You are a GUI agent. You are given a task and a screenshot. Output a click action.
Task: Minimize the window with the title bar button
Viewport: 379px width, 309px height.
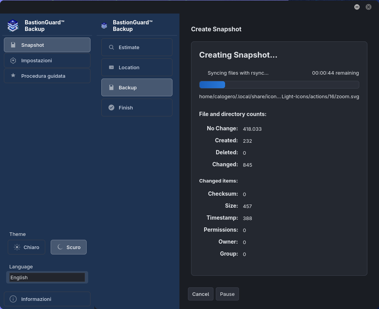(x=357, y=7)
